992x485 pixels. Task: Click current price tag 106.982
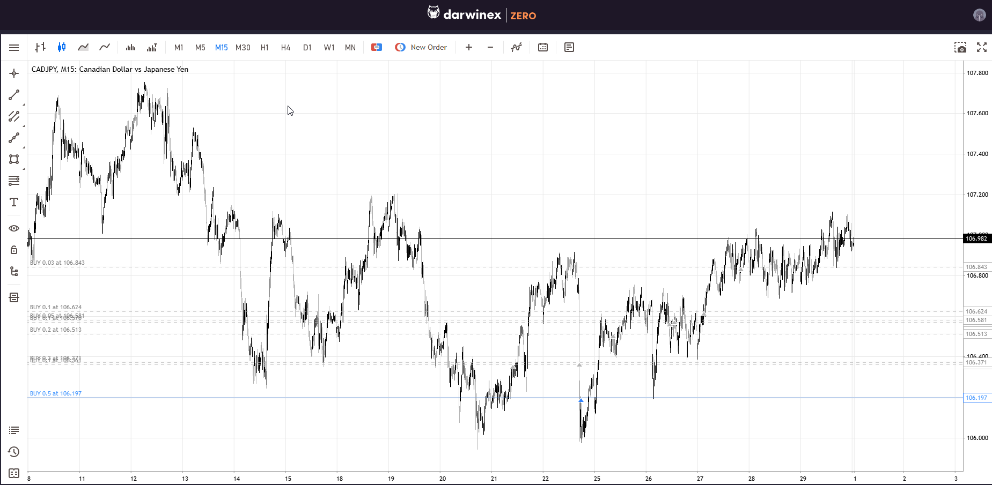[x=977, y=238]
